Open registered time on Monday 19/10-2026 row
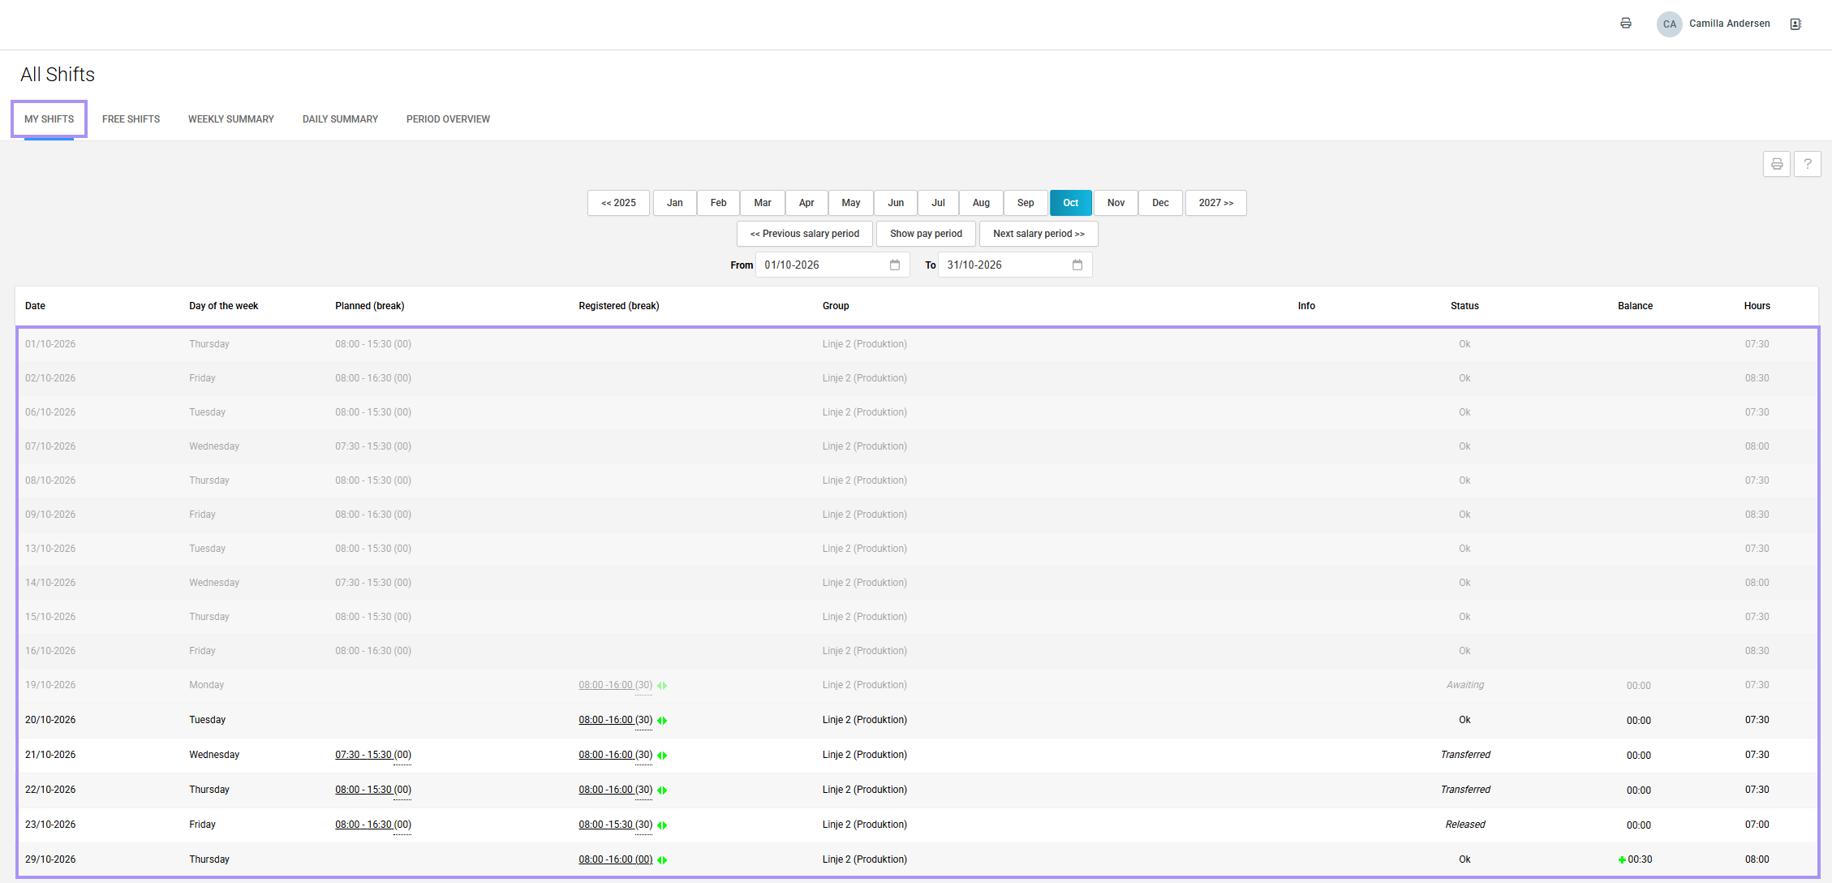 tap(615, 685)
